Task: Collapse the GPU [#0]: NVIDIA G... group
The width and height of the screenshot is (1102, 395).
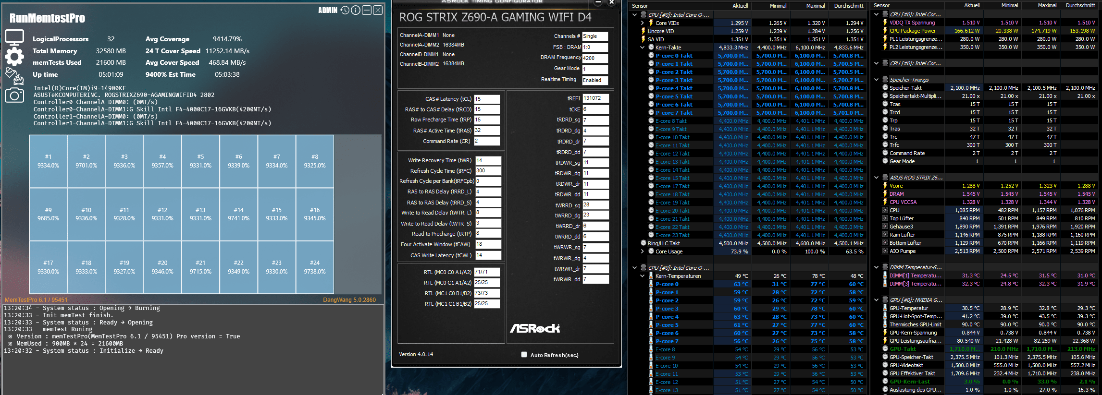Action: pos(876,300)
